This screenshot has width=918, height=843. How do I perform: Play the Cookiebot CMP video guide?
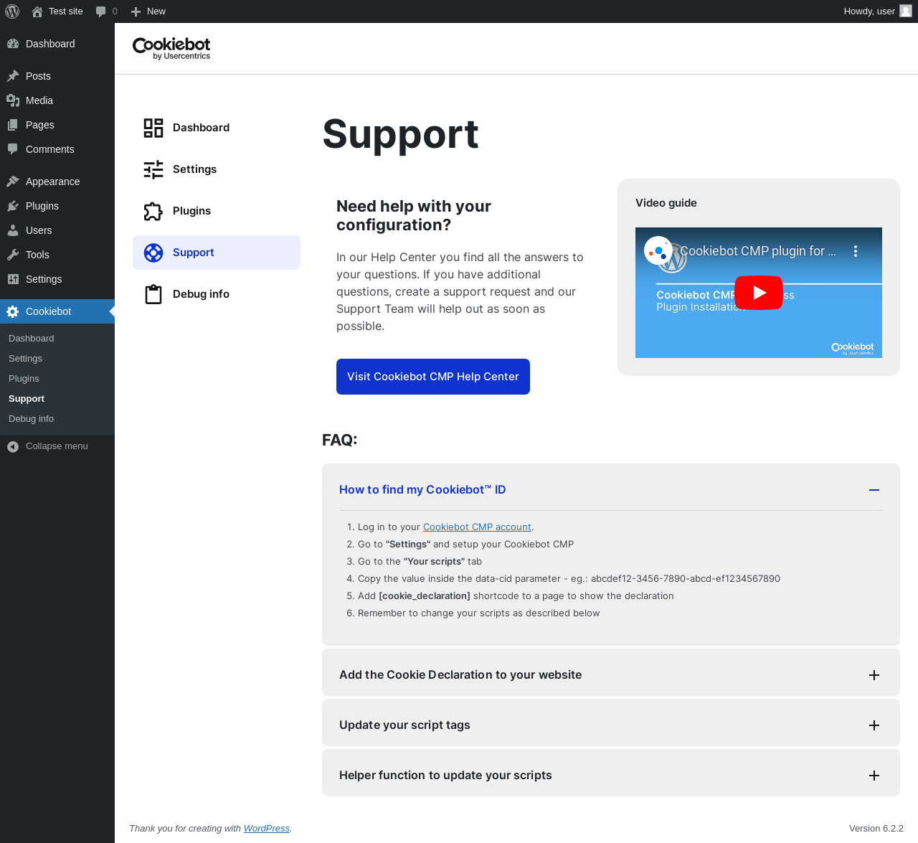click(x=759, y=293)
